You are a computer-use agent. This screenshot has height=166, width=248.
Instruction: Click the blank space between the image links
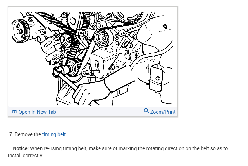tap(99, 112)
